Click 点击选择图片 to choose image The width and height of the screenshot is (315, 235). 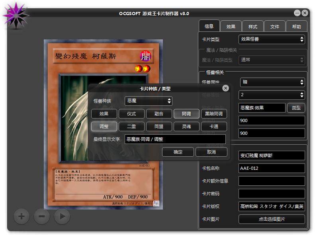[272, 219]
